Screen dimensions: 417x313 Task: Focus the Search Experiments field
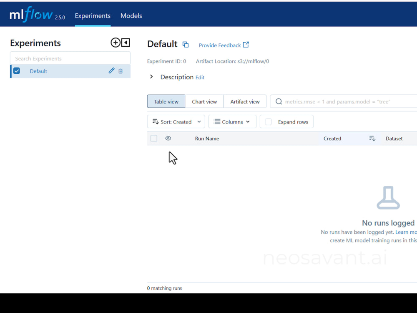pos(70,58)
